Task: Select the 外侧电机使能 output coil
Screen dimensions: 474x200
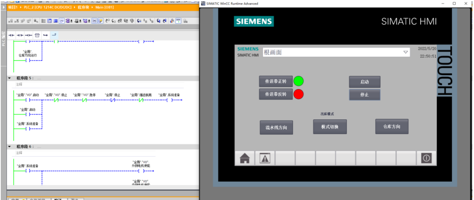Action: coord(141,171)
